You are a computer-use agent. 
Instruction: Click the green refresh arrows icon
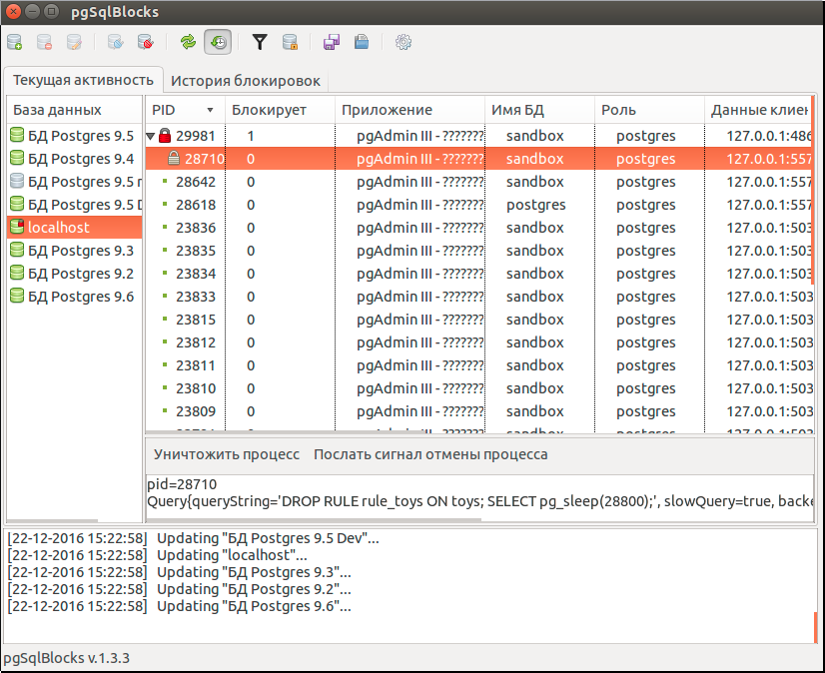[188, 42]
